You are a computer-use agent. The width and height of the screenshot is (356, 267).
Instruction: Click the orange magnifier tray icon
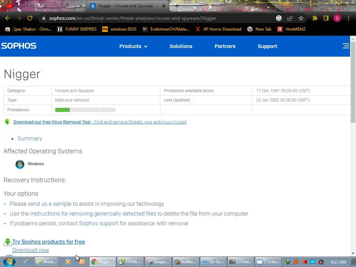pyautogui.click(x=296, y=262)
